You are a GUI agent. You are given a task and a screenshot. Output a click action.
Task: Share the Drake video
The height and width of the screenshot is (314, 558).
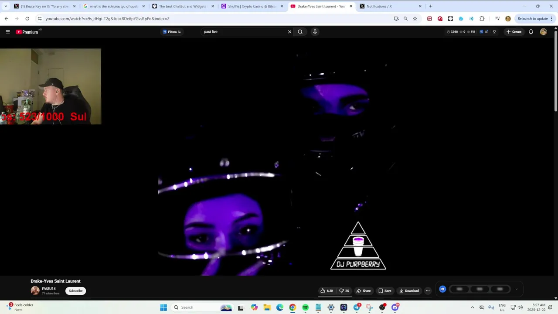click(x=363, y=291)
